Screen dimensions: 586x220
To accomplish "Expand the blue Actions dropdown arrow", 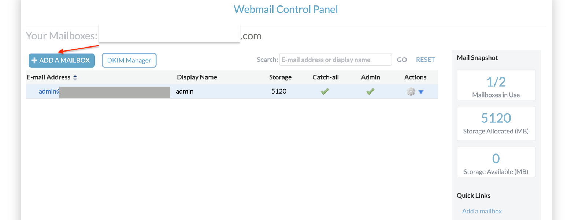I will pyautogui.click(x=421, y=92).
